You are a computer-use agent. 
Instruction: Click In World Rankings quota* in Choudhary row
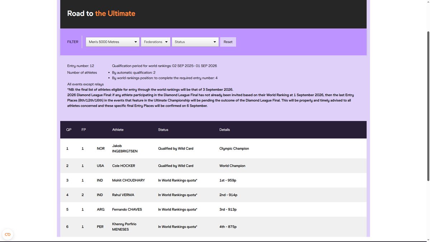178,180
